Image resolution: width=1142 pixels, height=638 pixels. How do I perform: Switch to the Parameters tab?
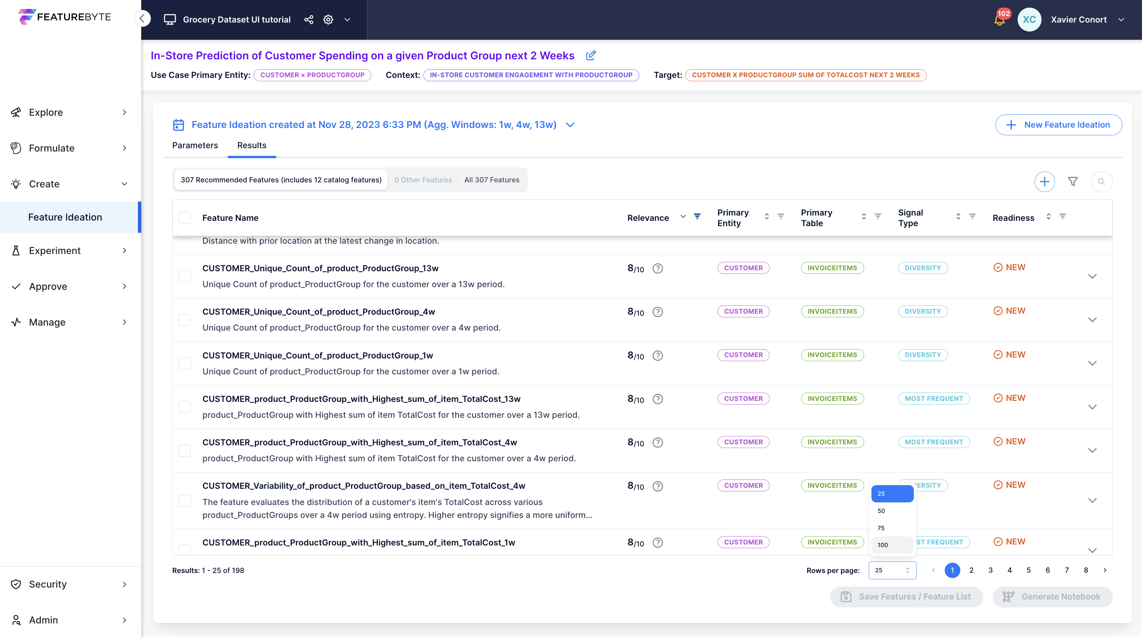pyautogui.click(x=195, y=146)
